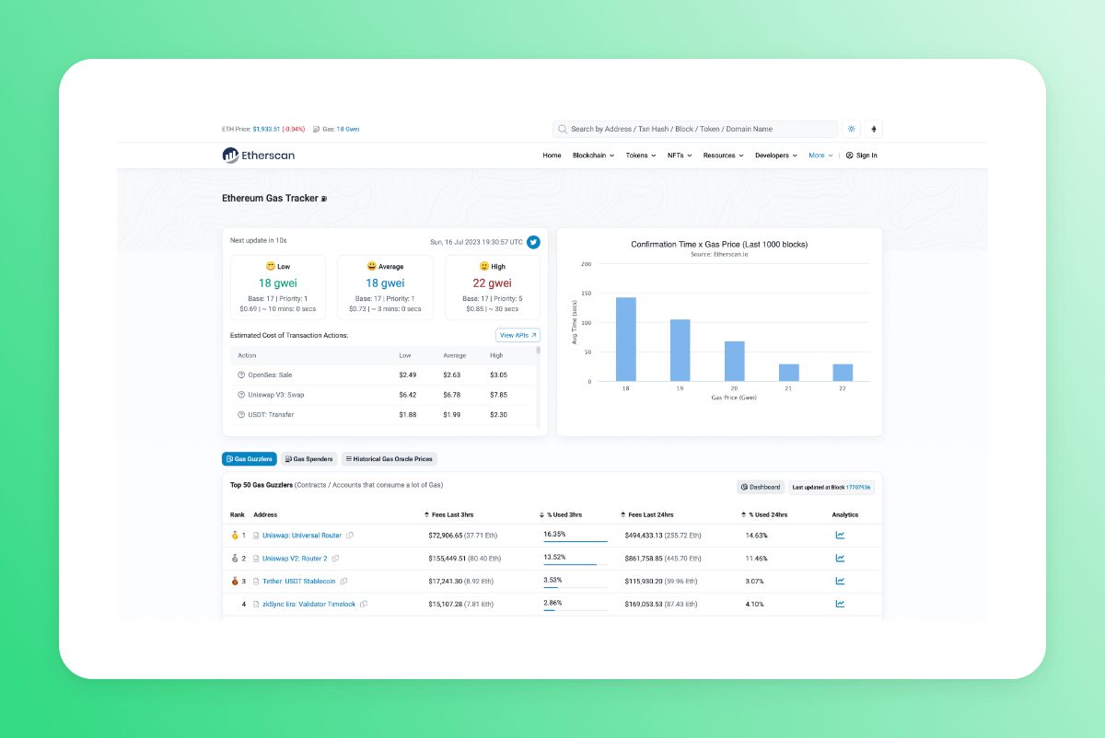
Task: Open analytics chart for Uniswap V2: Router 2
Action: (840, 558)
